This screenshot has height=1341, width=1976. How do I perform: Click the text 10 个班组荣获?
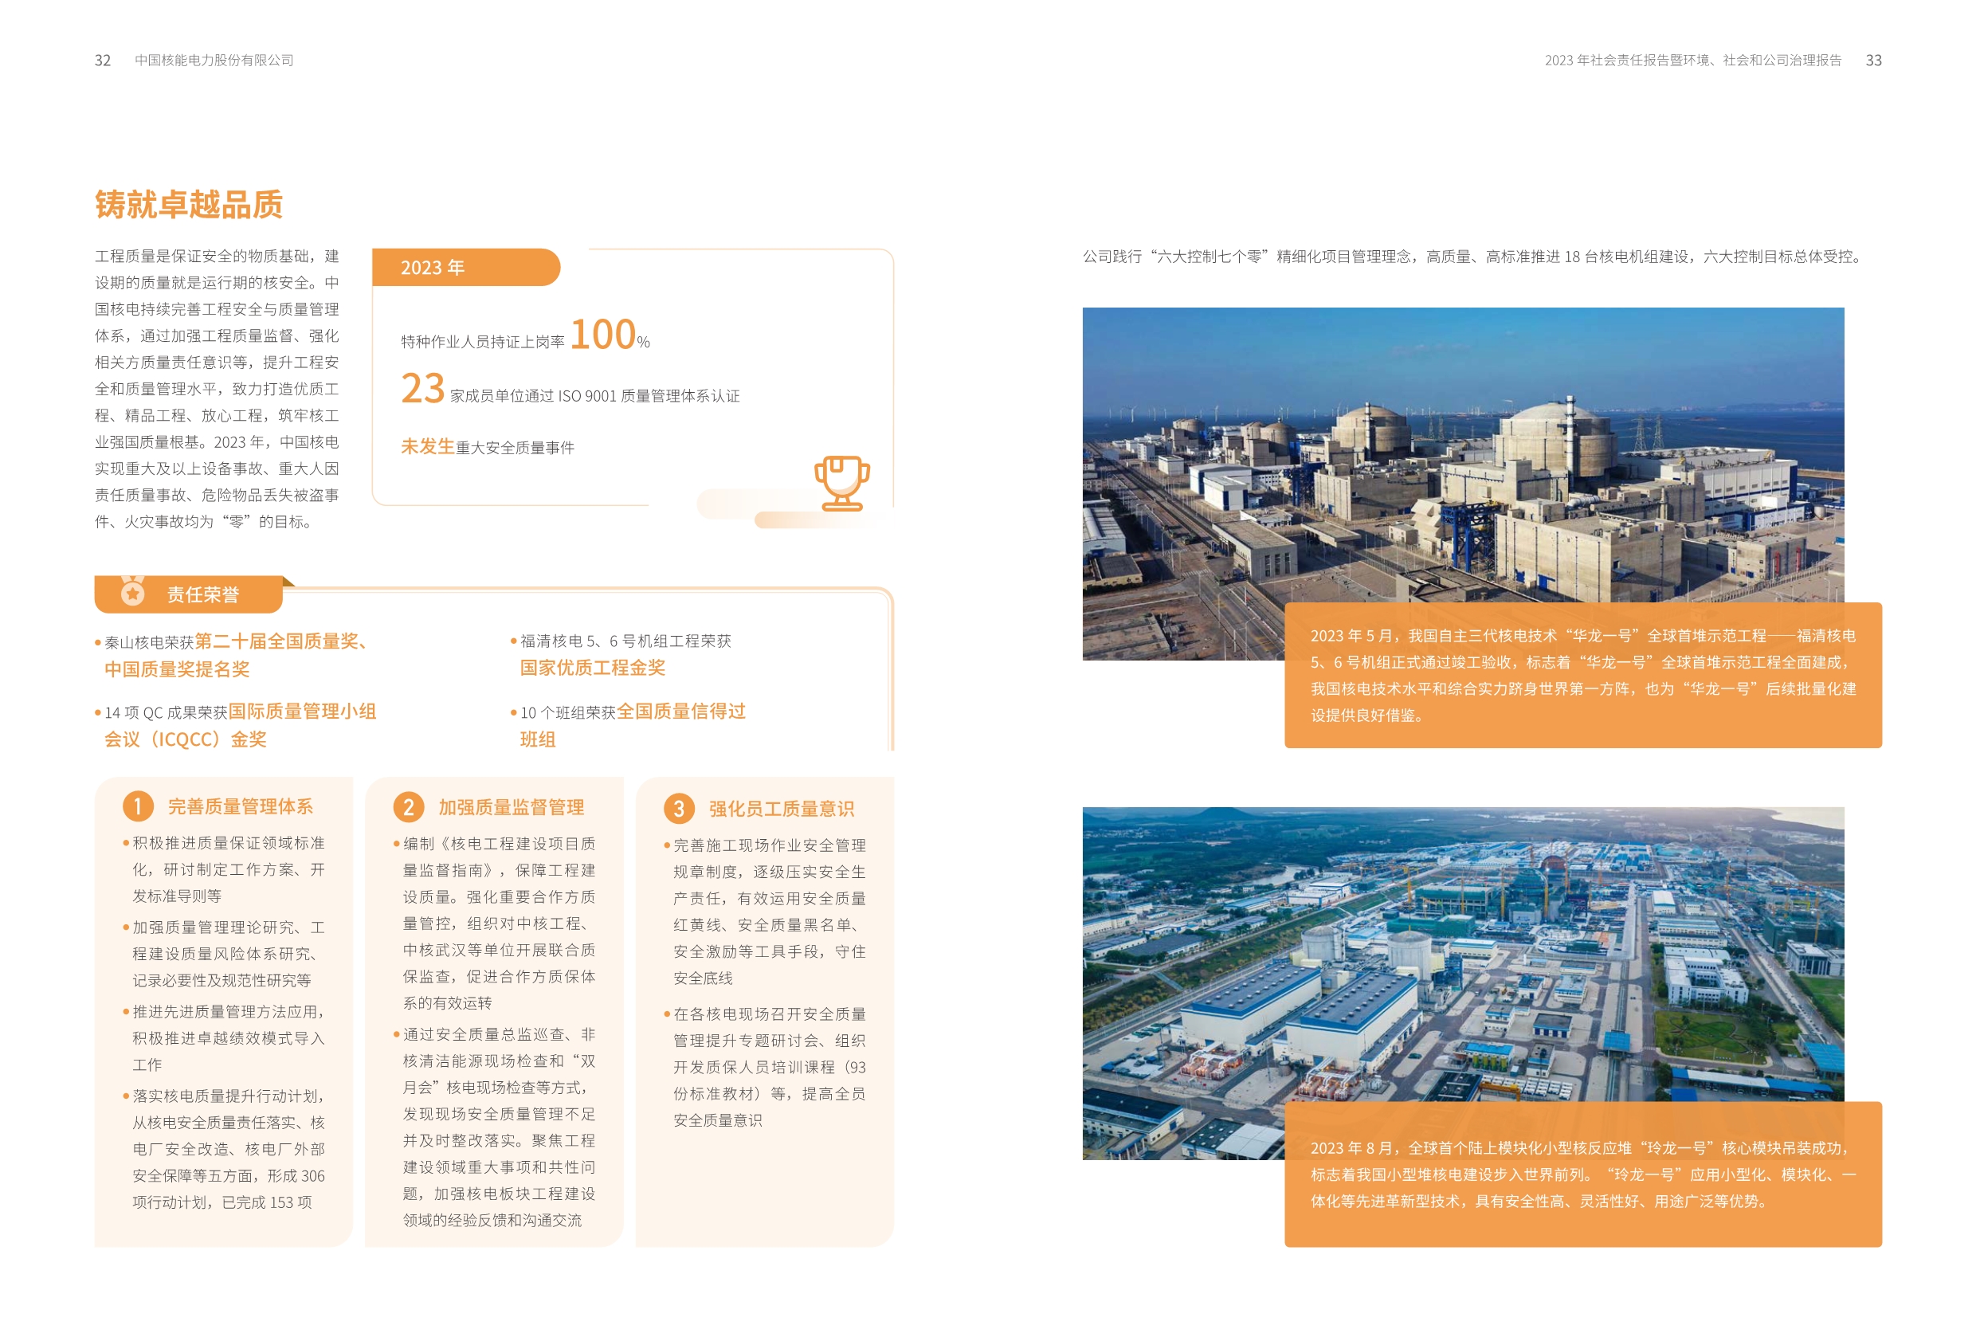pos(568,712)
